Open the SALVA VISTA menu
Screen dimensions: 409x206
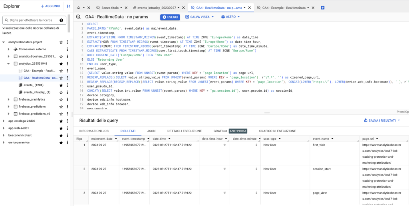[200, 17]
